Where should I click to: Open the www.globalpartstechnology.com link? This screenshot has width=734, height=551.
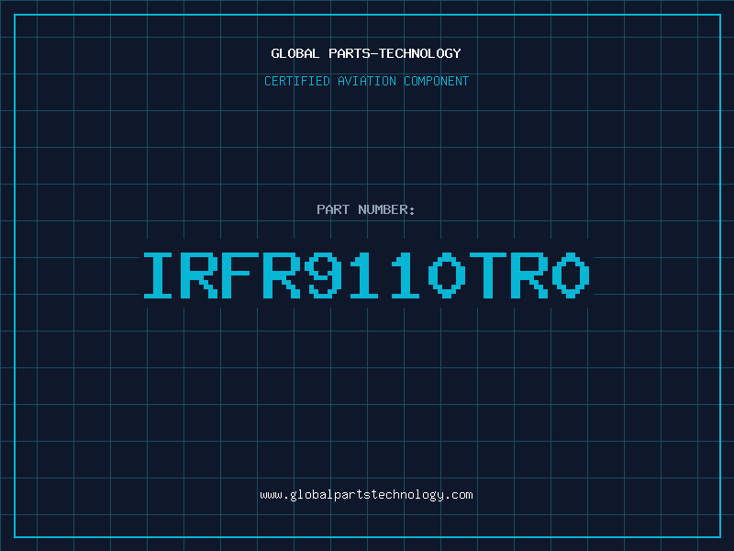[x=366, y=495]
